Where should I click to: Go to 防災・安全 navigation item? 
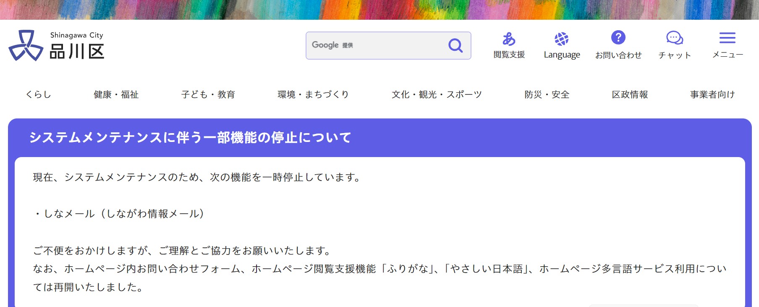pos(547,94)
